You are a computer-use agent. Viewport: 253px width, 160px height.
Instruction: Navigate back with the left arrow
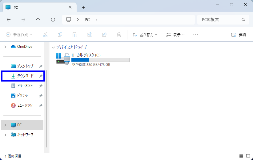9,20
